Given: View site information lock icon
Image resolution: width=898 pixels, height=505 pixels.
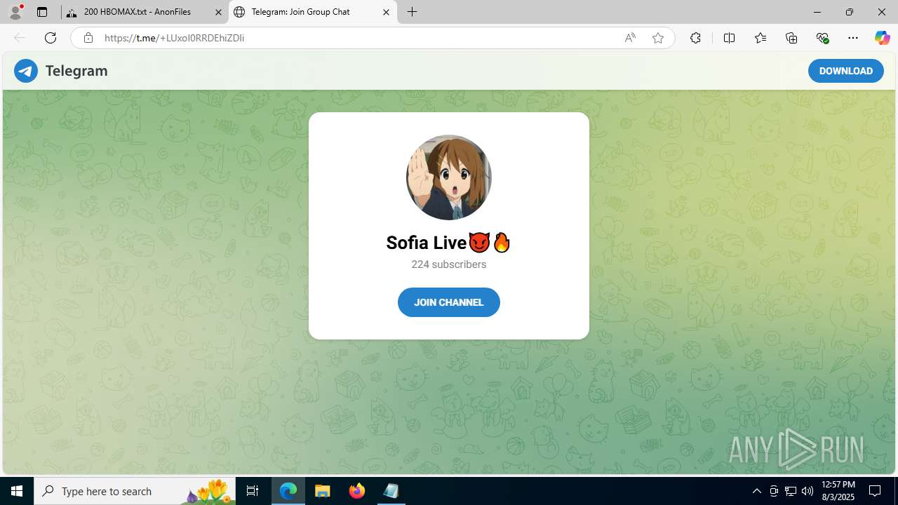Looking at the screenshot, I should (88, 38).
